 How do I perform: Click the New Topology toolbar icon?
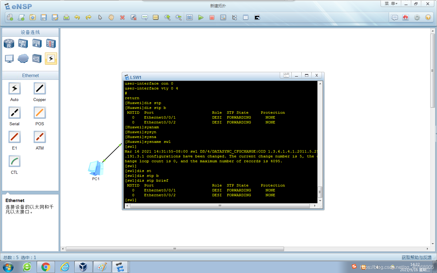tap(10, 17)
